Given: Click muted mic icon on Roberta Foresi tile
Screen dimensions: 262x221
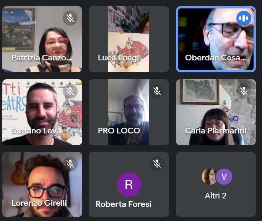Looking at the screenshot, I should pos(157,164).
